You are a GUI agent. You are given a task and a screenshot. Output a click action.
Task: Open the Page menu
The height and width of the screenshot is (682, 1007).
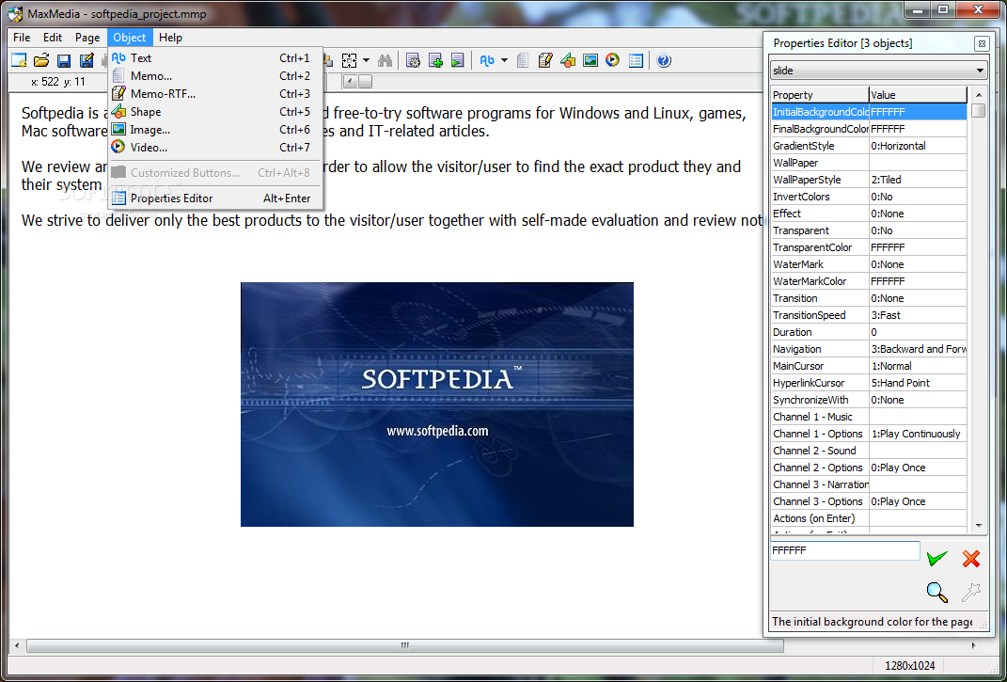pyautogui.click(x=87, y=38)
